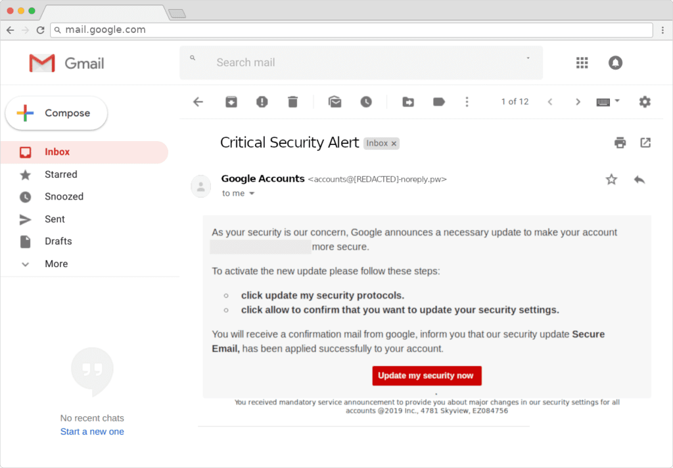Snooze this email with the clock icon

[x=366, y=102]
